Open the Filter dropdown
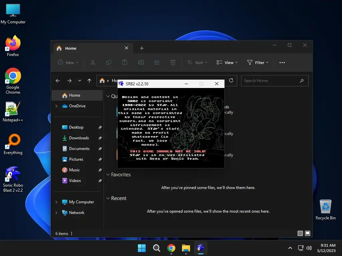The height and width of the screenshot is (256, 342). click(258, 62)
